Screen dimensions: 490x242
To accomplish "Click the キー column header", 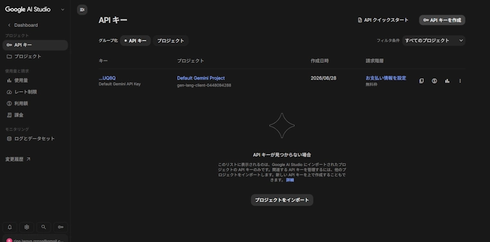I will tap(103, 61).
